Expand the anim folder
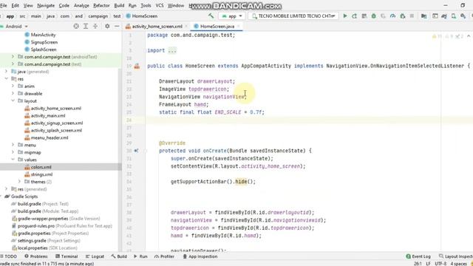Viewport: 473px width, 266px height. click(13, 86)
